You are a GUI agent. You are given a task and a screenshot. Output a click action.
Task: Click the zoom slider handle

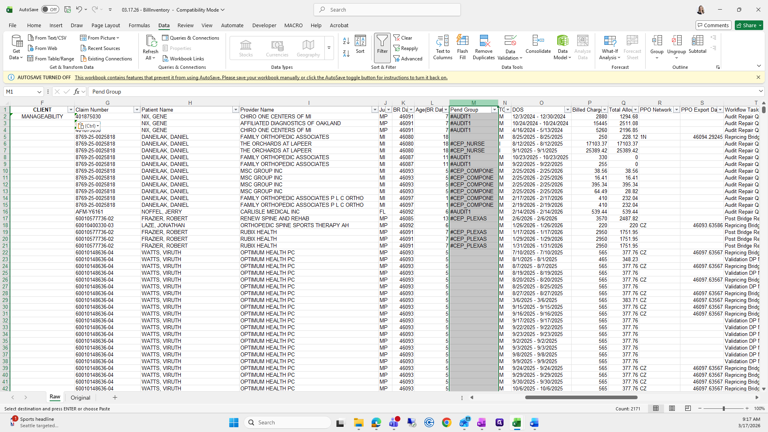[x=723, y=408]
